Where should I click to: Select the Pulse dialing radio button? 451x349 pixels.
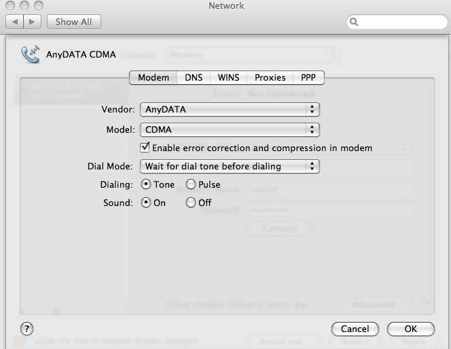(x=191, y=184)
